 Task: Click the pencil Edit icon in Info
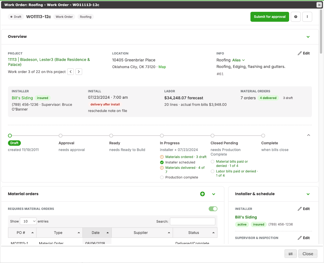click(304, 53)
